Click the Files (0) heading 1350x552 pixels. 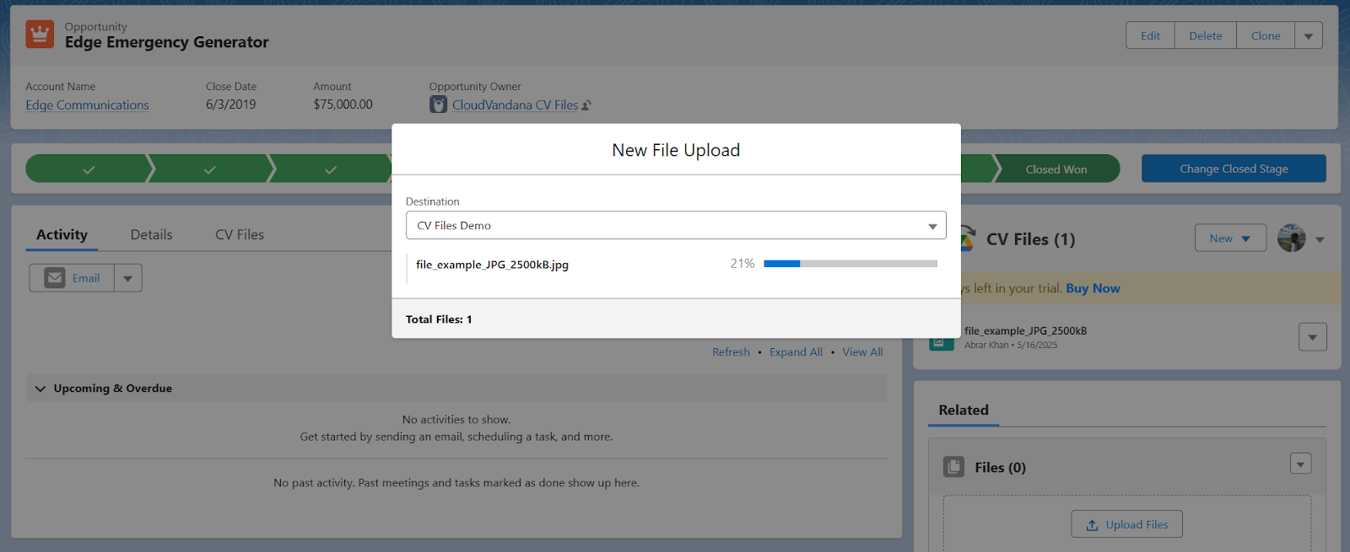point(1000,468)
